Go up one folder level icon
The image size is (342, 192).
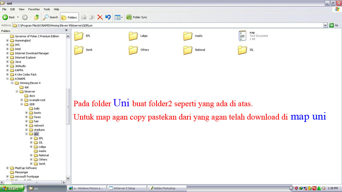tap(37, 17)
